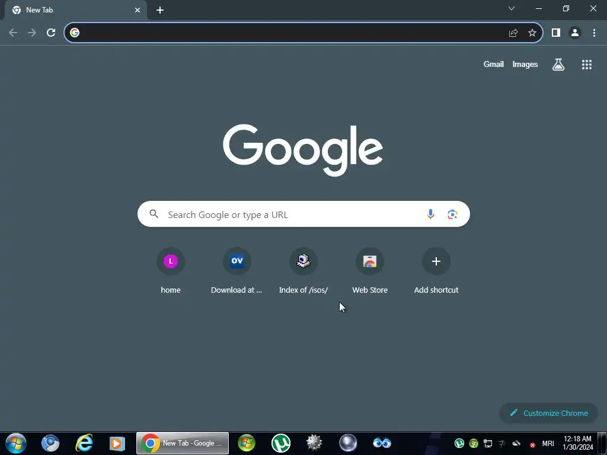Viewport: 607px width, 455px height.
Task: Open the Google apps grid
Action: (586, 64)
